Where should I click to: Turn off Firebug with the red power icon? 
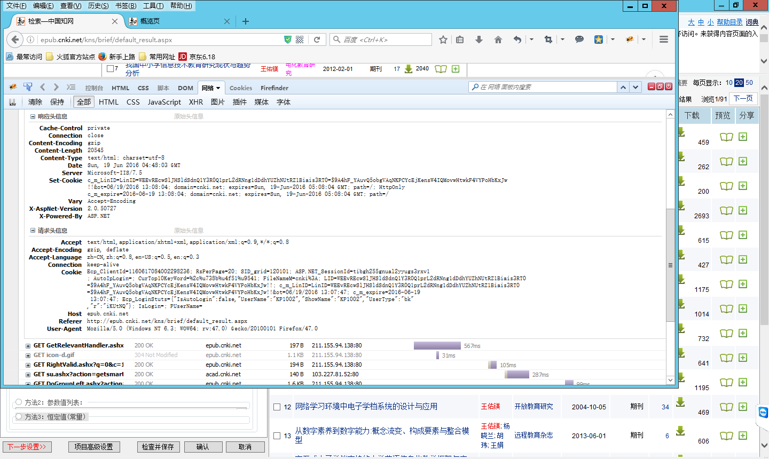pos(669,87)
